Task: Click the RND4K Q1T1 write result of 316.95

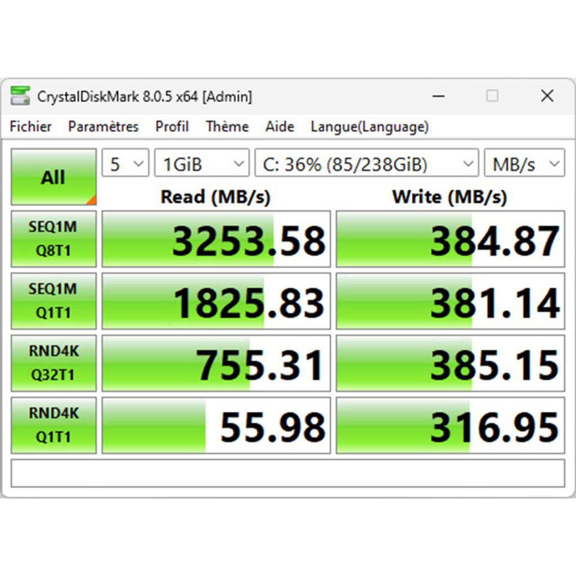Action: [450, 425]
